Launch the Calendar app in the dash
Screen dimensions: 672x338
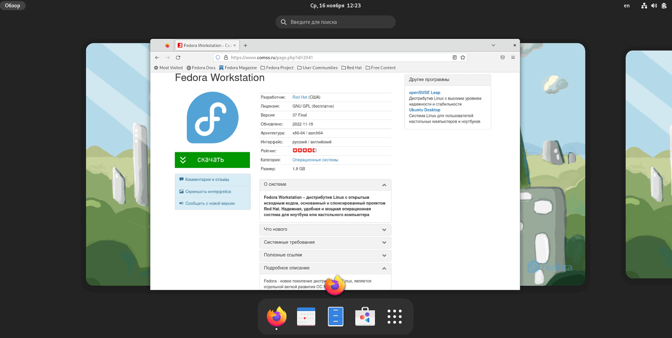(x=306, y=317)
